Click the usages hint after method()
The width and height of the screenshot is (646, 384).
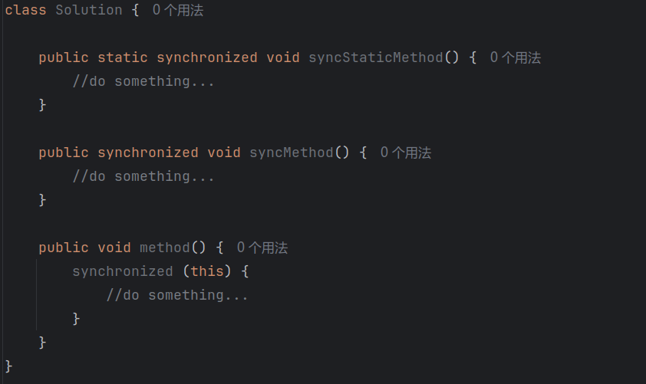262,248
